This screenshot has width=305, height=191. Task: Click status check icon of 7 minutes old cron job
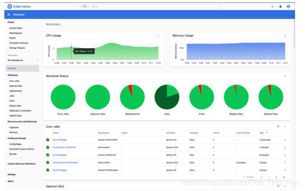tap(48, 148)
